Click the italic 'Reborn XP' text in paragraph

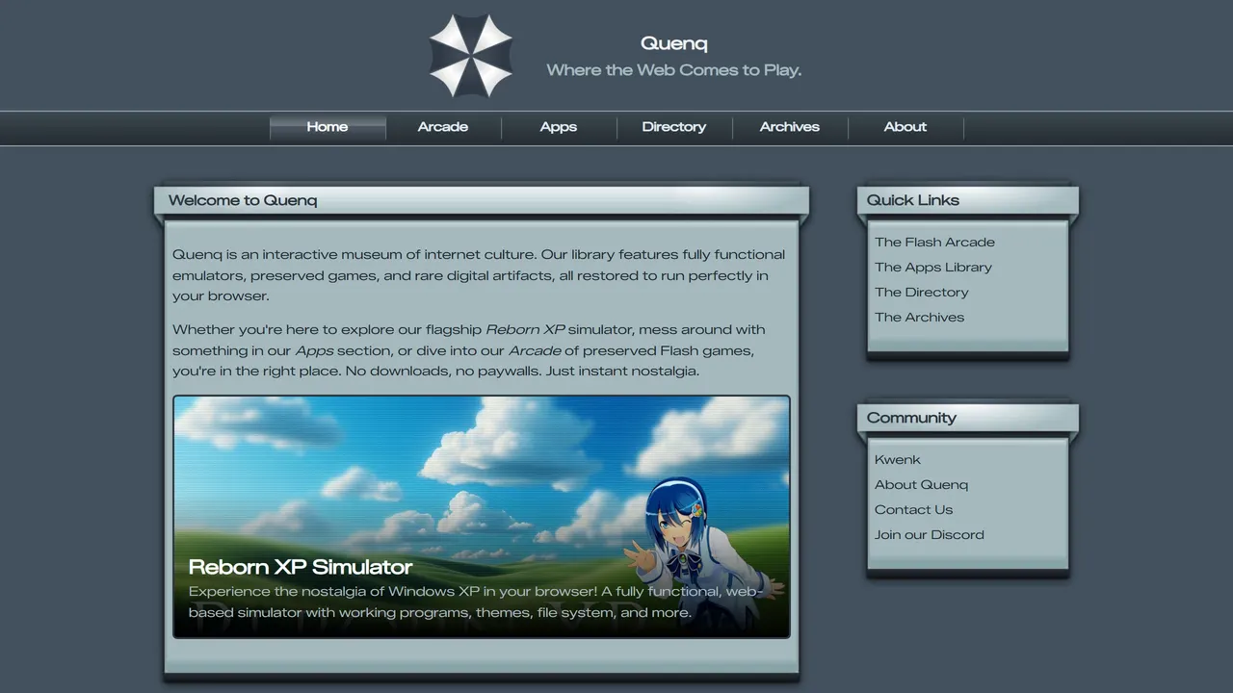click(525, 330)
